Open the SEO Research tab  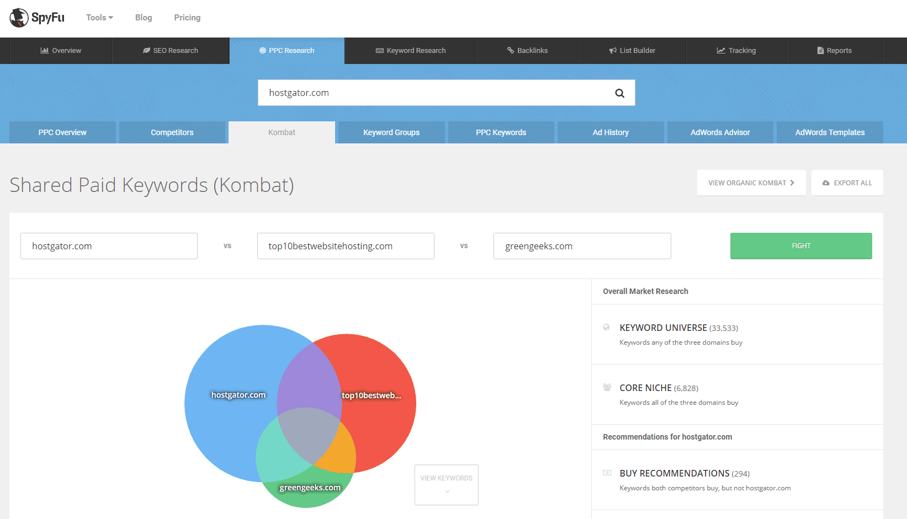coord(171,51)
